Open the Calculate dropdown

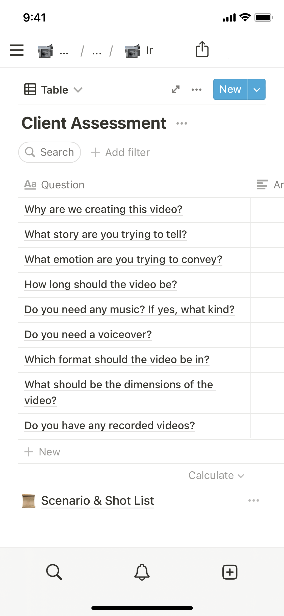(216, 476)
